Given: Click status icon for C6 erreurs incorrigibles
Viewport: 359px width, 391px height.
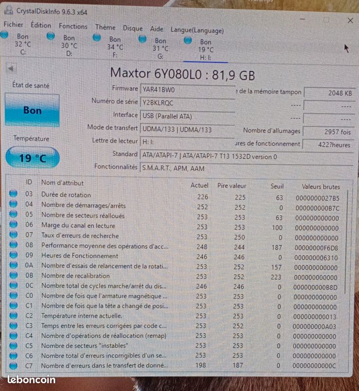Looking at the screenshot, I should click(x=14, y=356).
